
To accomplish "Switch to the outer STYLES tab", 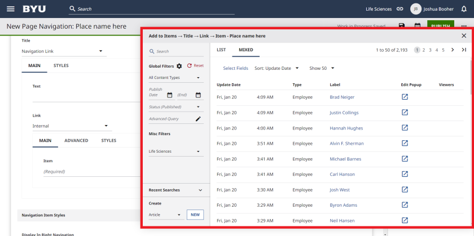I will [61, 66].
